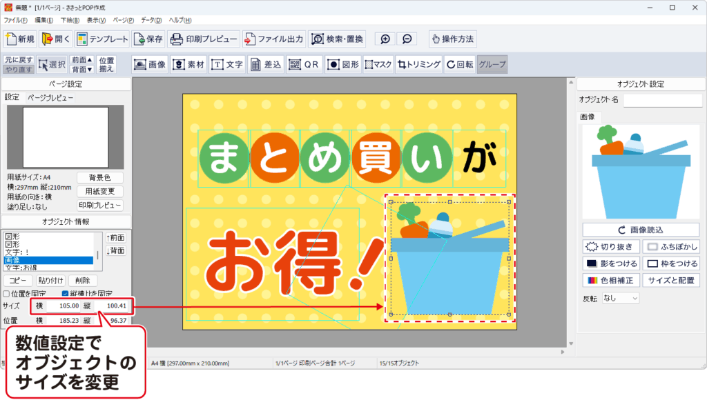Viewport: 707px width, 400px height.
Task: Open the ファイル(F) menu
Action: pyautogui.click(x=16, y=21)
